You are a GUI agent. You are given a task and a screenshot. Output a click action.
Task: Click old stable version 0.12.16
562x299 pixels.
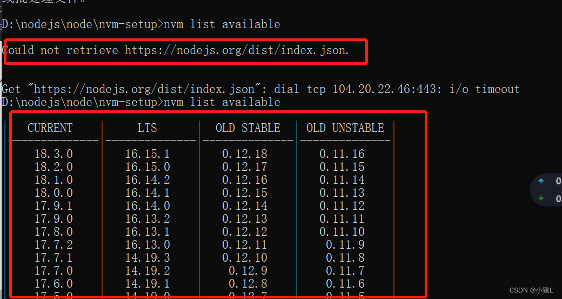[245, 180]
